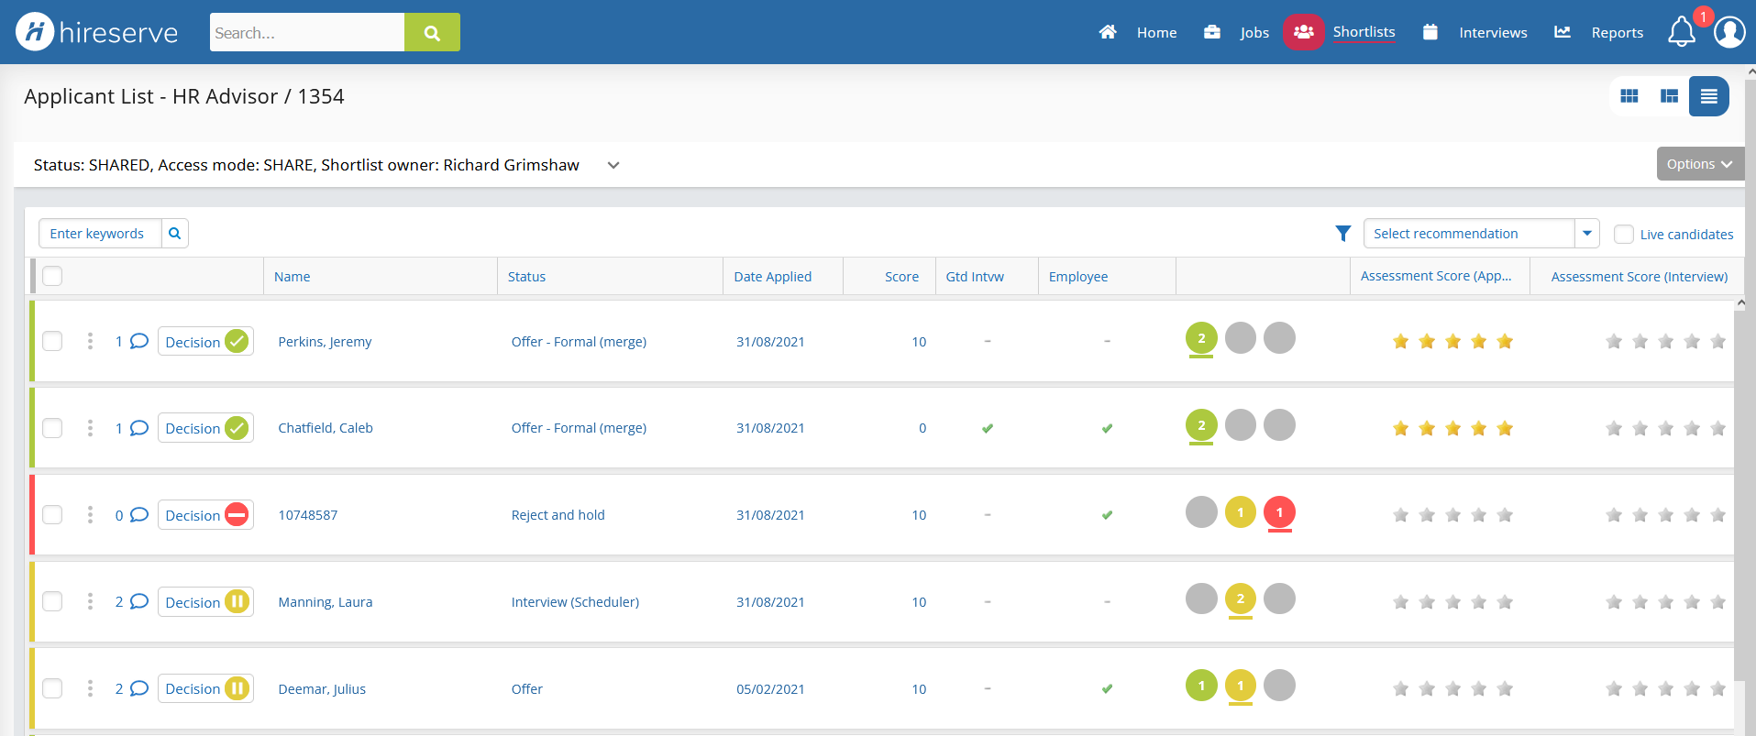Click the blue filter funnel icon

(x=1343, y=234)
